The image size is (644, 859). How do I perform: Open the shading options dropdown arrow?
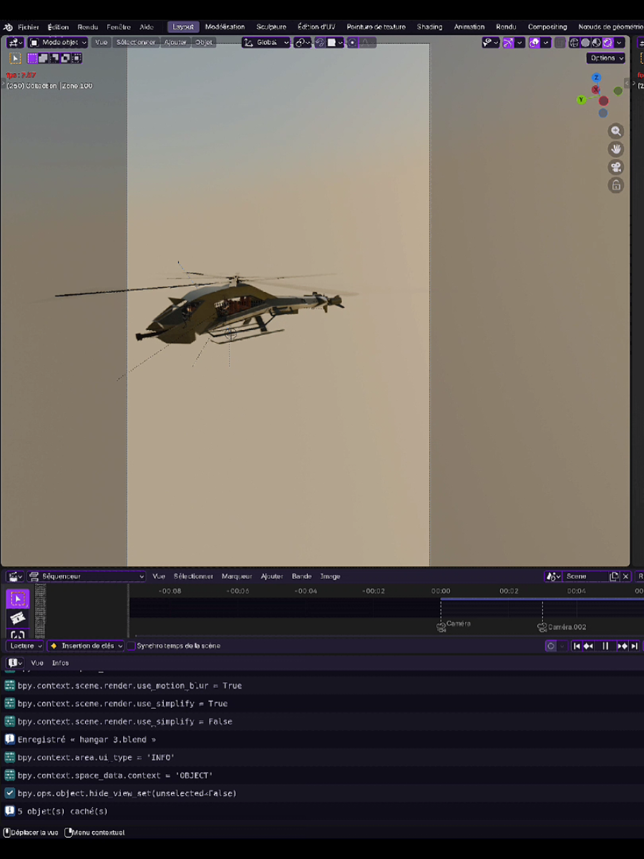619,43
